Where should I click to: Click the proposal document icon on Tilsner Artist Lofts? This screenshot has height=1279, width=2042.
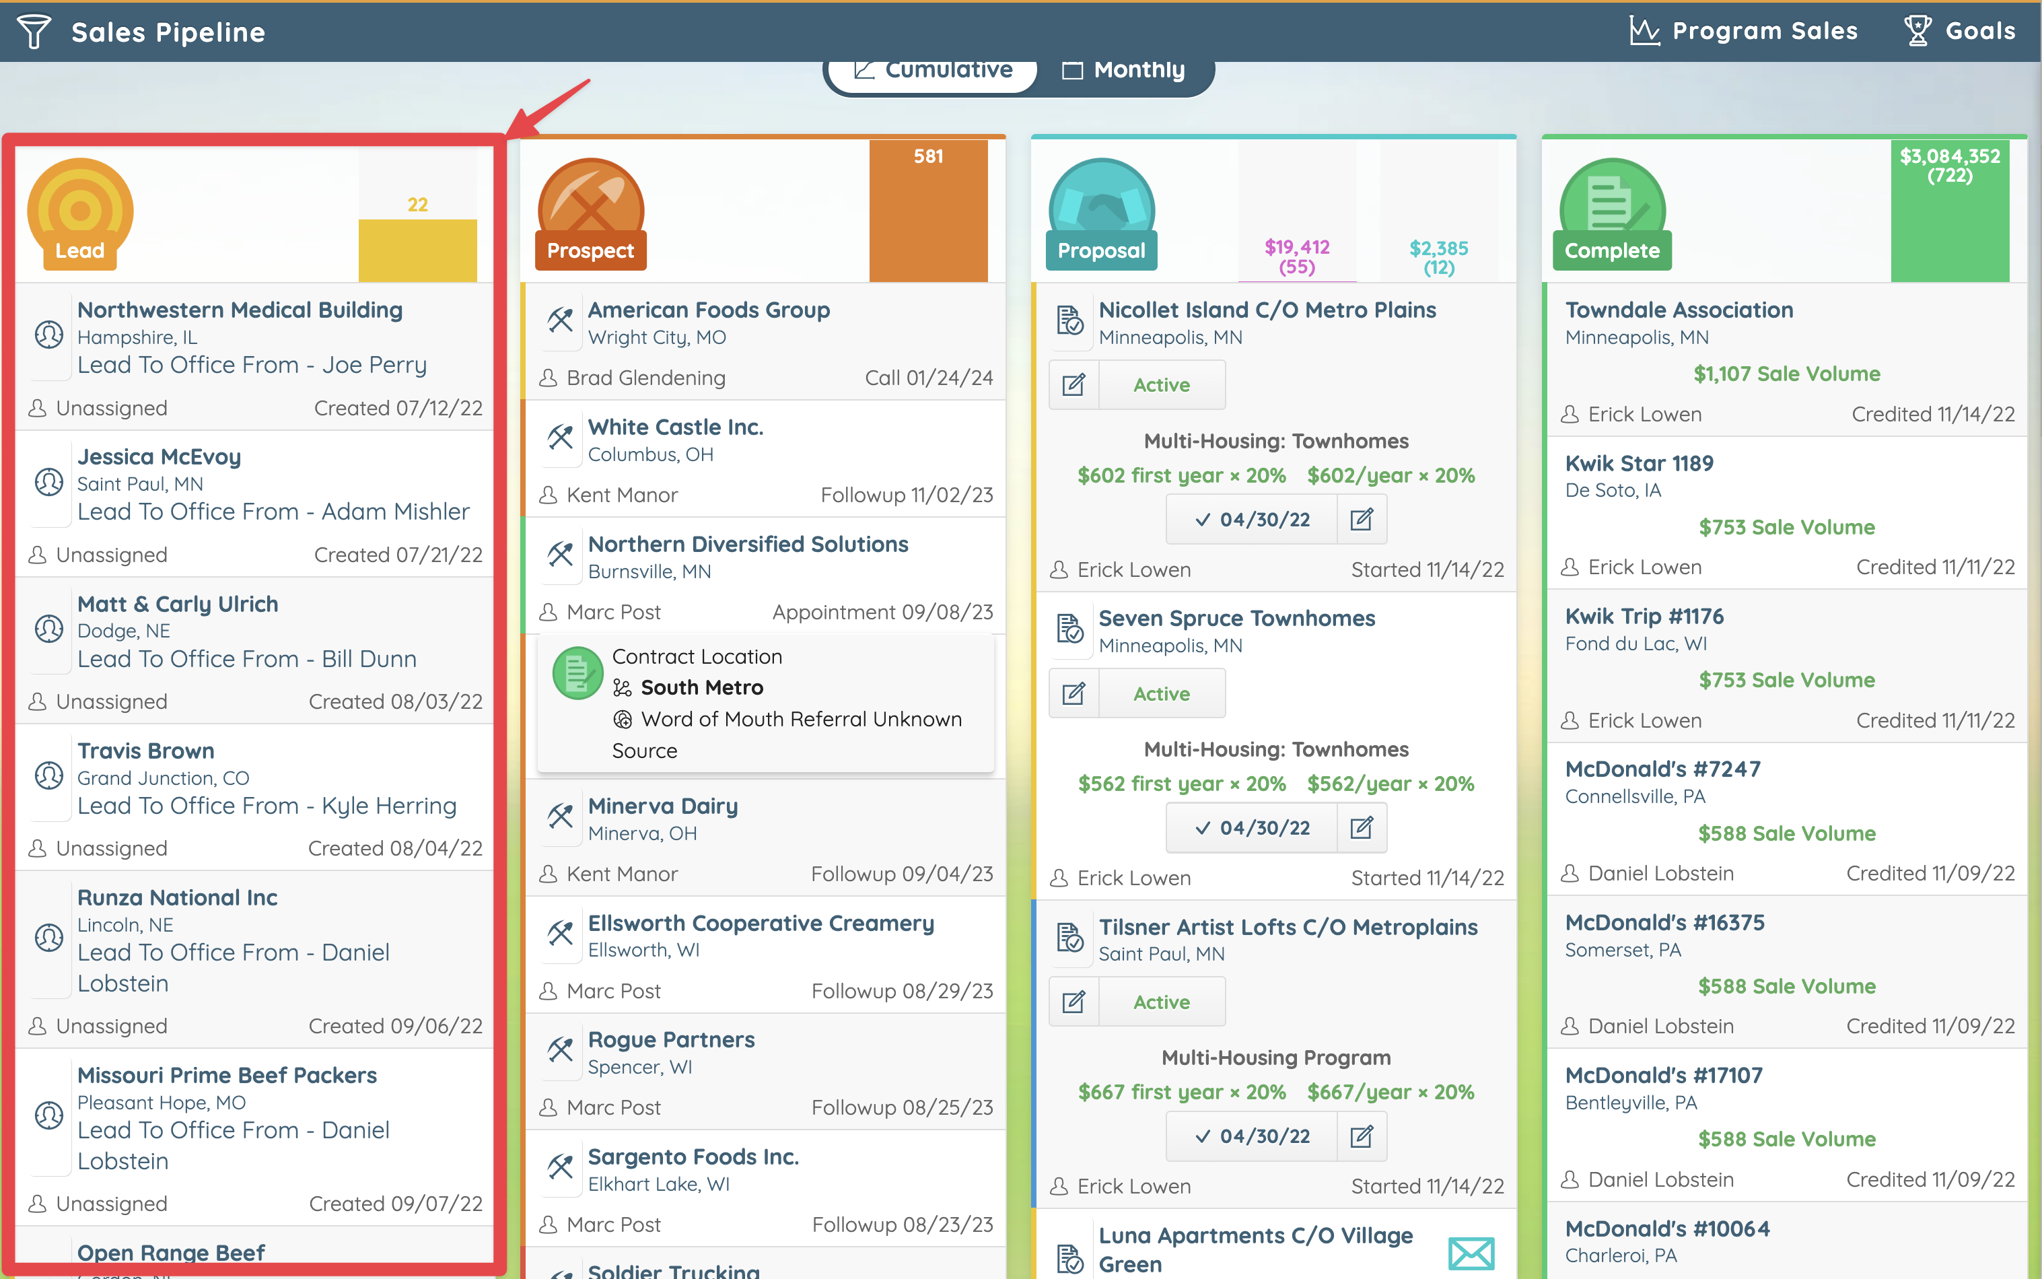1070,937
